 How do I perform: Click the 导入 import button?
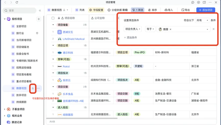[169, 10]
